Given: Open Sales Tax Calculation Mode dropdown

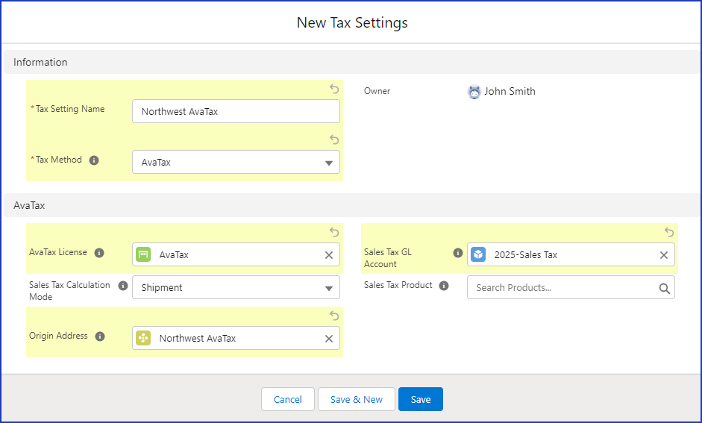Looking at the screenshot, I should (236, 287).
